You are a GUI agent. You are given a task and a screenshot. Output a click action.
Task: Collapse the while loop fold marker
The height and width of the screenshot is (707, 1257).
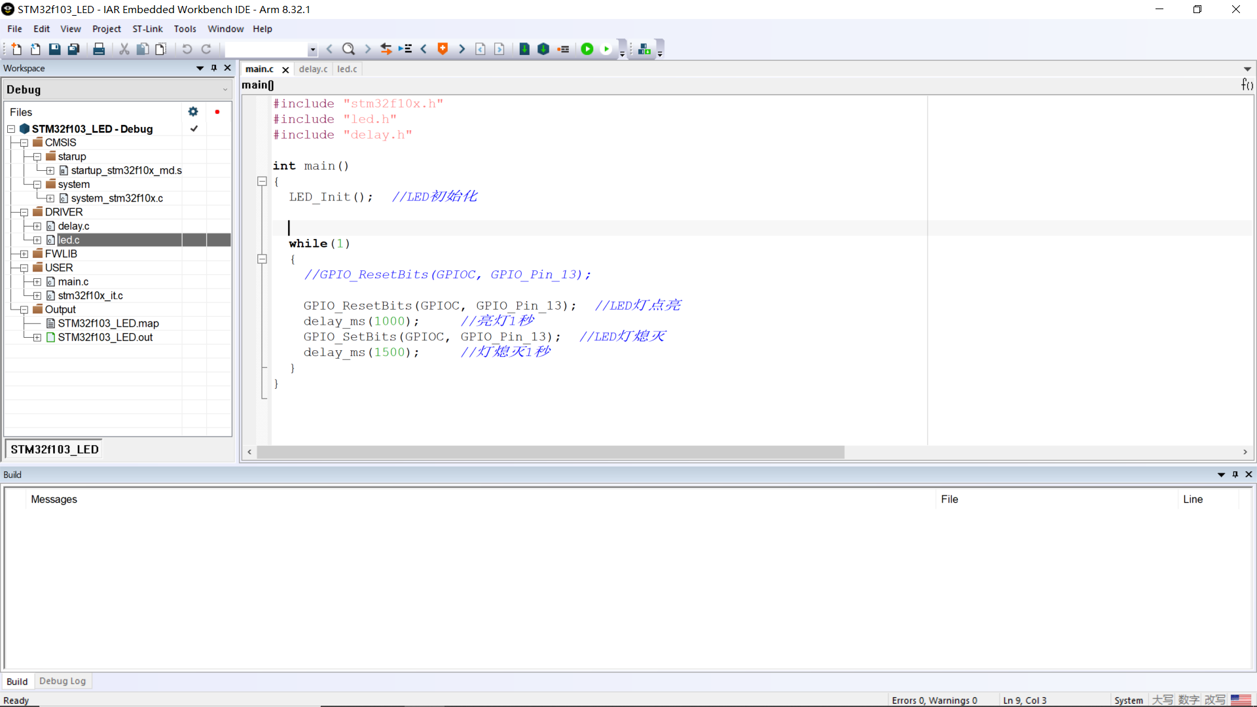pyautogui.click(x=262, y=259)
